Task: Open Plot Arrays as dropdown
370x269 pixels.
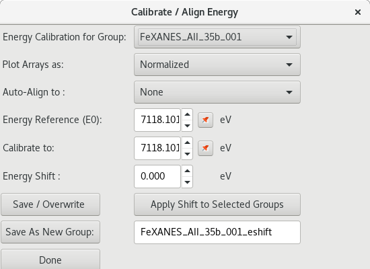Action: point(217,65)
